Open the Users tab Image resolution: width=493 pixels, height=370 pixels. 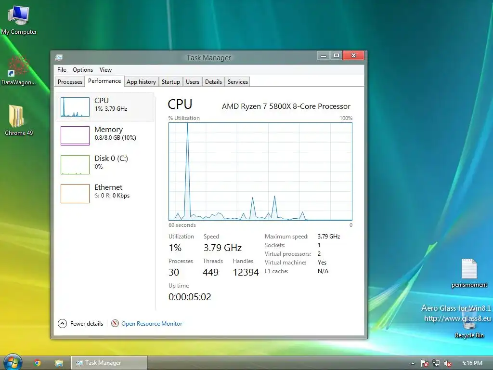click(193, 82)
